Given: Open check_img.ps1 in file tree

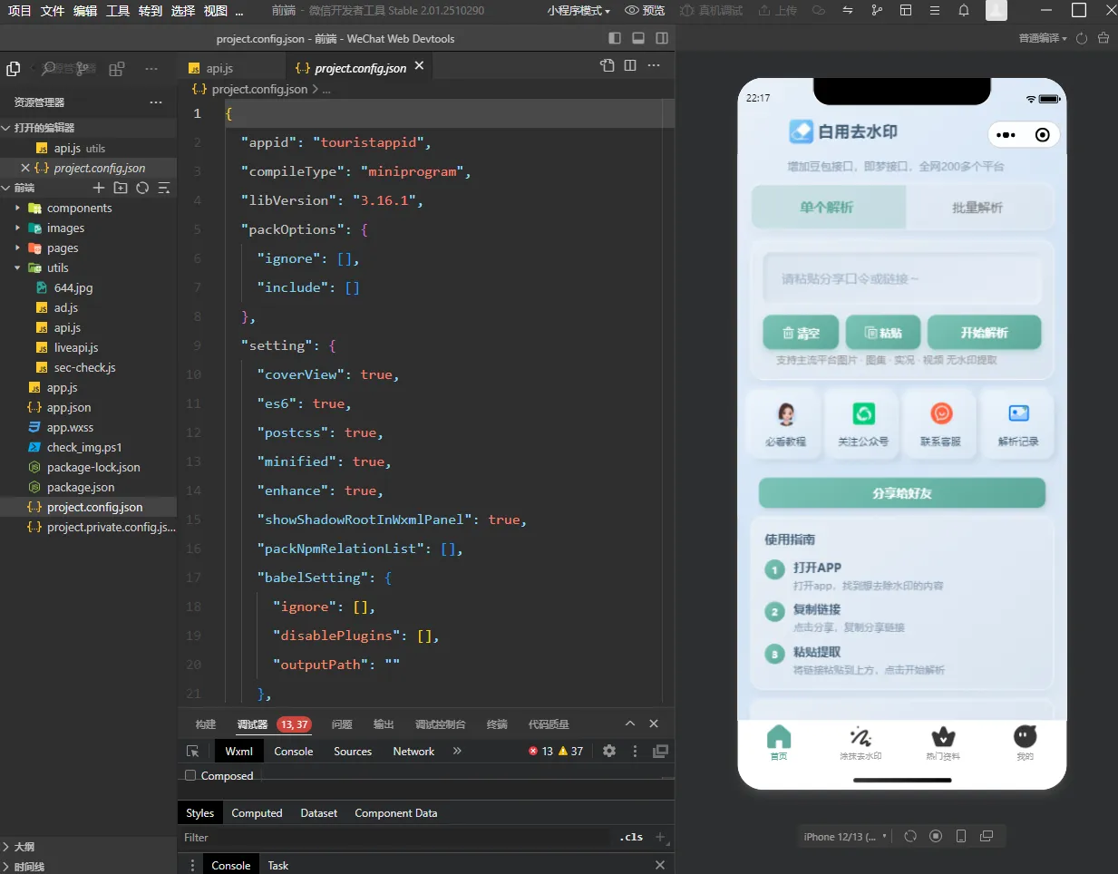Looking at the screenshot, I should point(88,447).
